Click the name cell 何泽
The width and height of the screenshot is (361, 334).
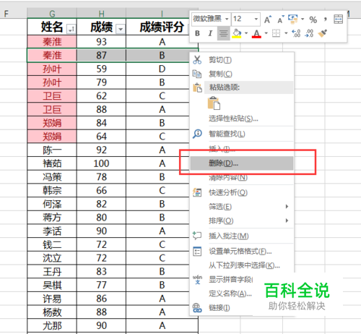(52, 204)
